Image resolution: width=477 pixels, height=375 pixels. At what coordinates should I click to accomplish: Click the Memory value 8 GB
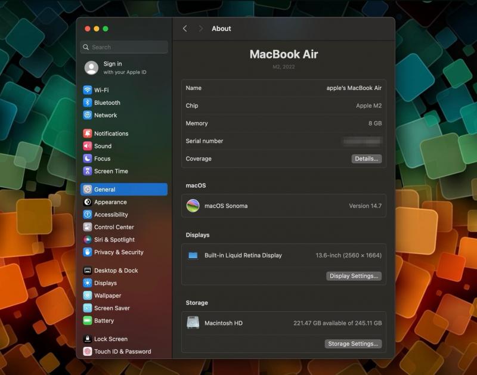pos(375,123)
